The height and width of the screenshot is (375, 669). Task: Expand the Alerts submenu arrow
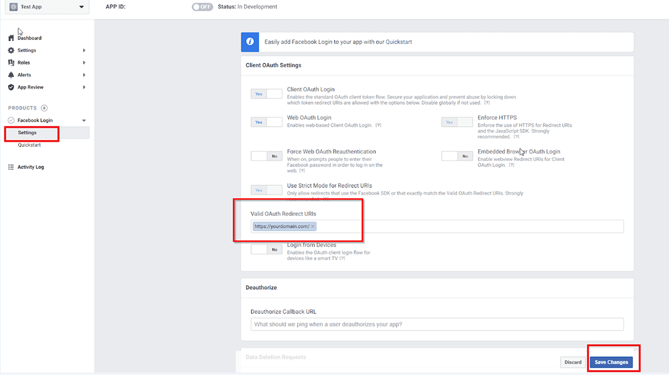[x=84, y=75]
